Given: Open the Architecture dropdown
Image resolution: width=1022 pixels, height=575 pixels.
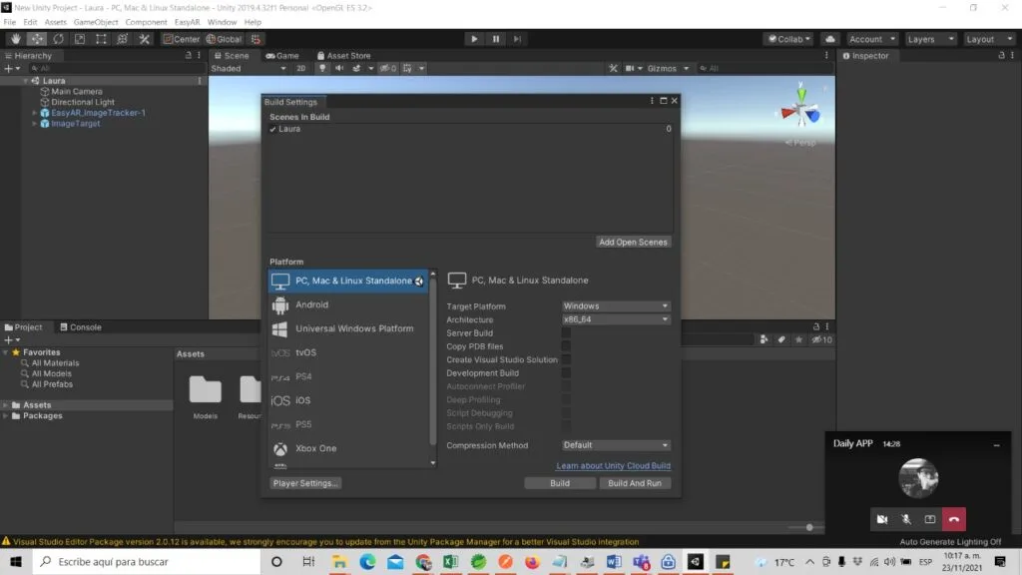Looking at the screenshot, I should (616, 319).
